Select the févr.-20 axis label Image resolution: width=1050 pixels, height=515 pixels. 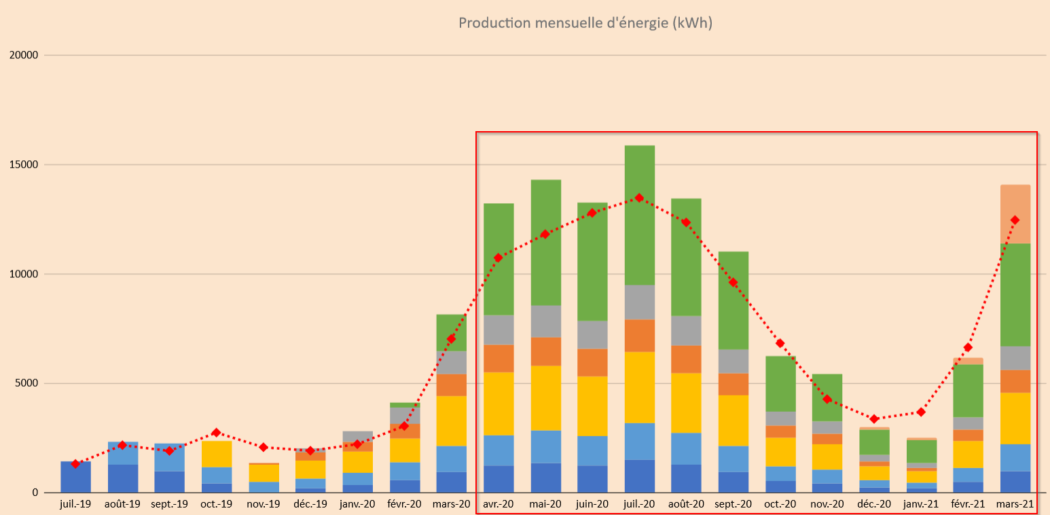(x=404, y=504)
